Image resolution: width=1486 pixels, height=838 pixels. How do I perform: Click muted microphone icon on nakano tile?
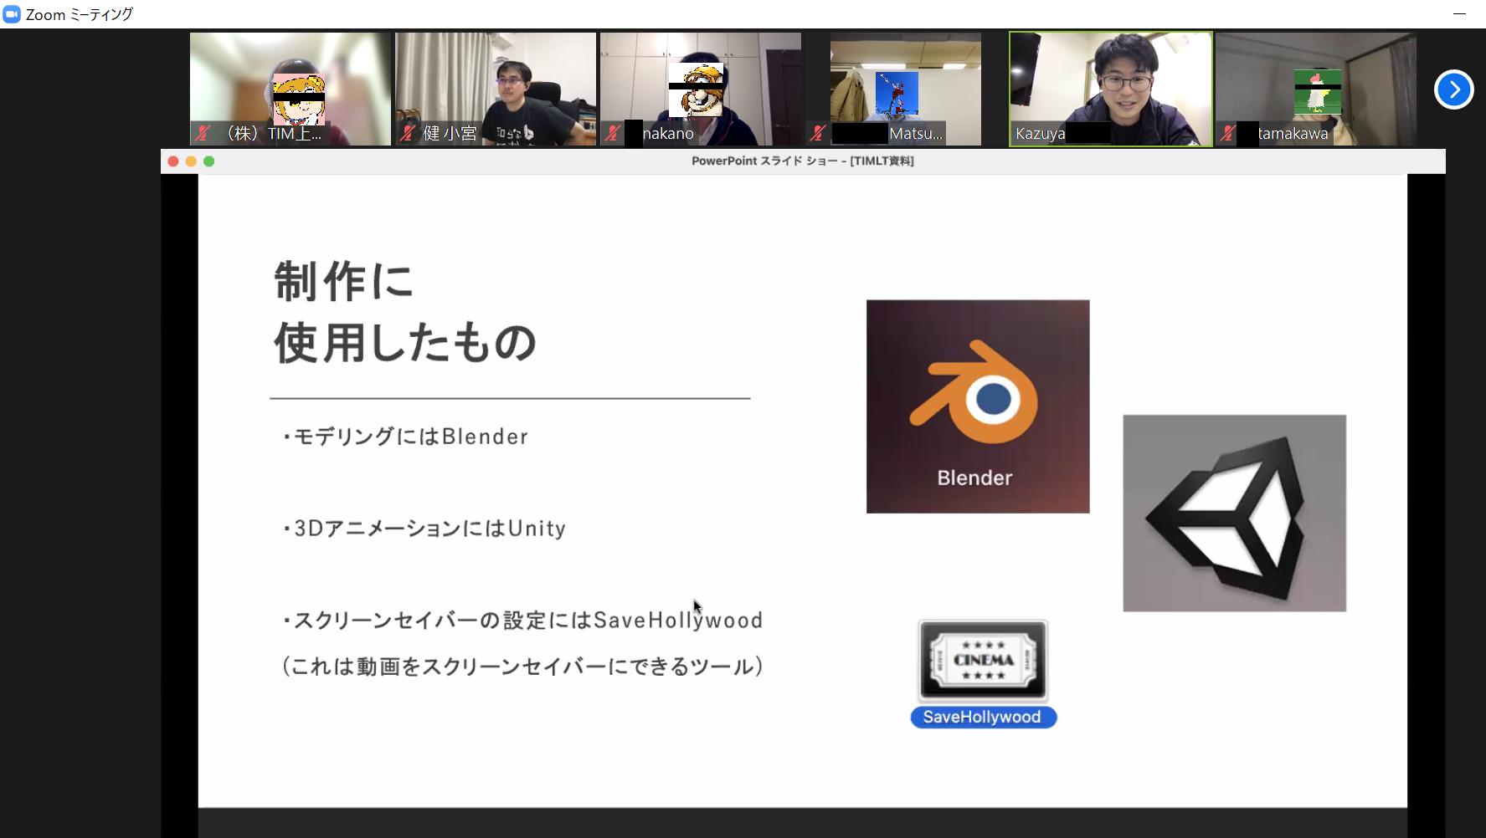(613, 133)
